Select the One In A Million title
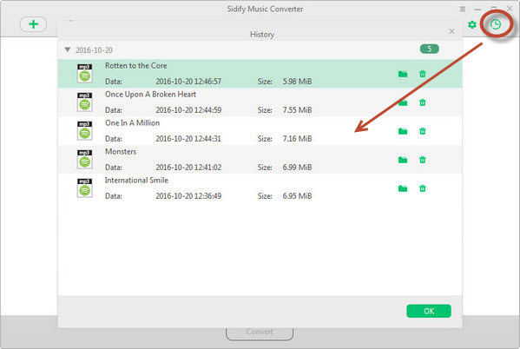This screenshot has height=349, width=520. tap(132, 122)
